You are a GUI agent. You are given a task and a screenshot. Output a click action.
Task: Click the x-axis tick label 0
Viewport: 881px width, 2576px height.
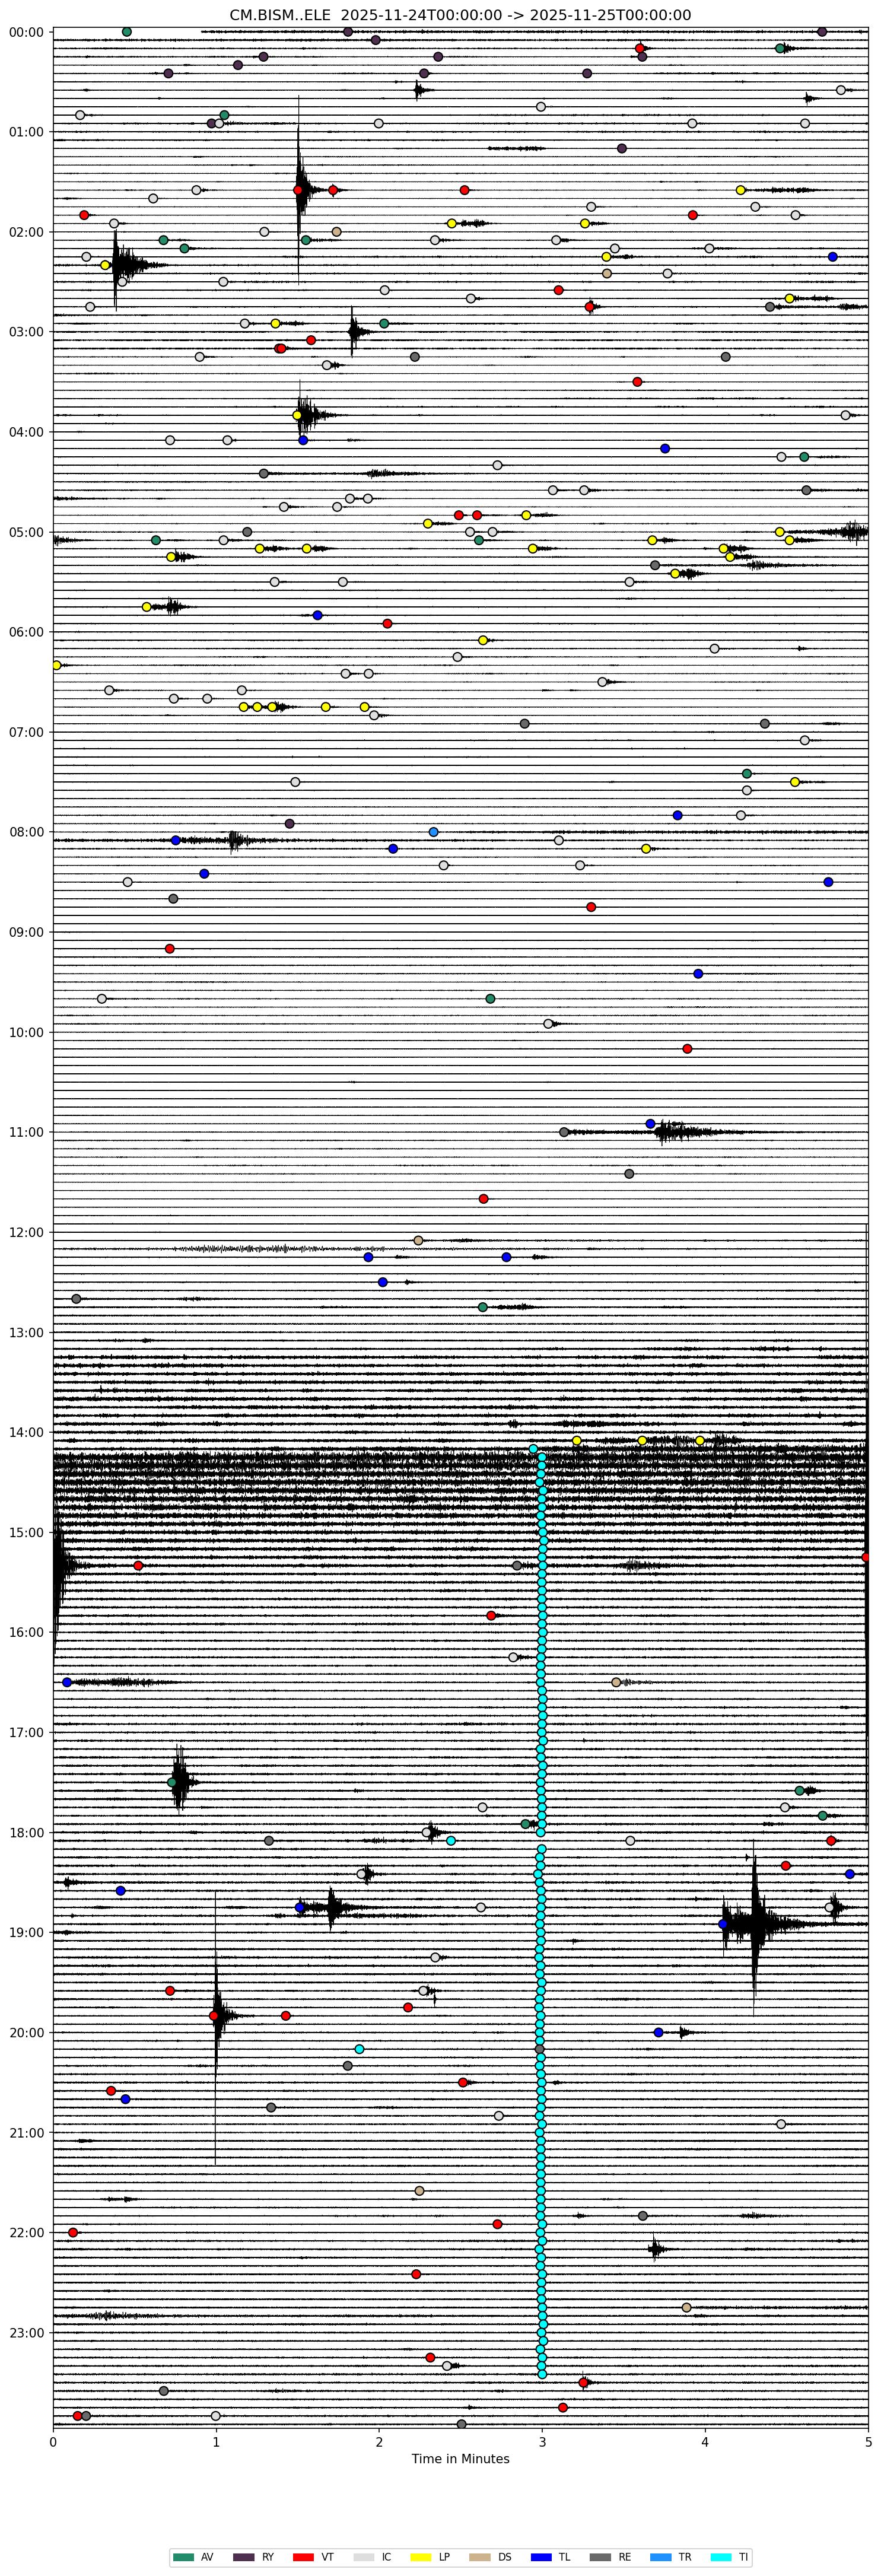point(53,2442)
